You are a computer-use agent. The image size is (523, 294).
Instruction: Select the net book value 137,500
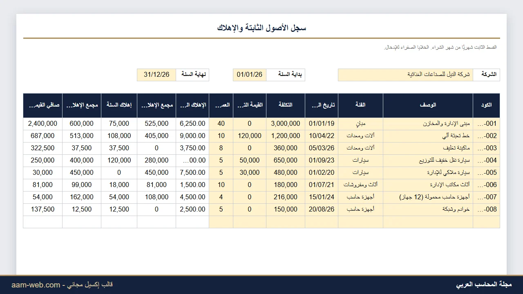coord(43,209)
